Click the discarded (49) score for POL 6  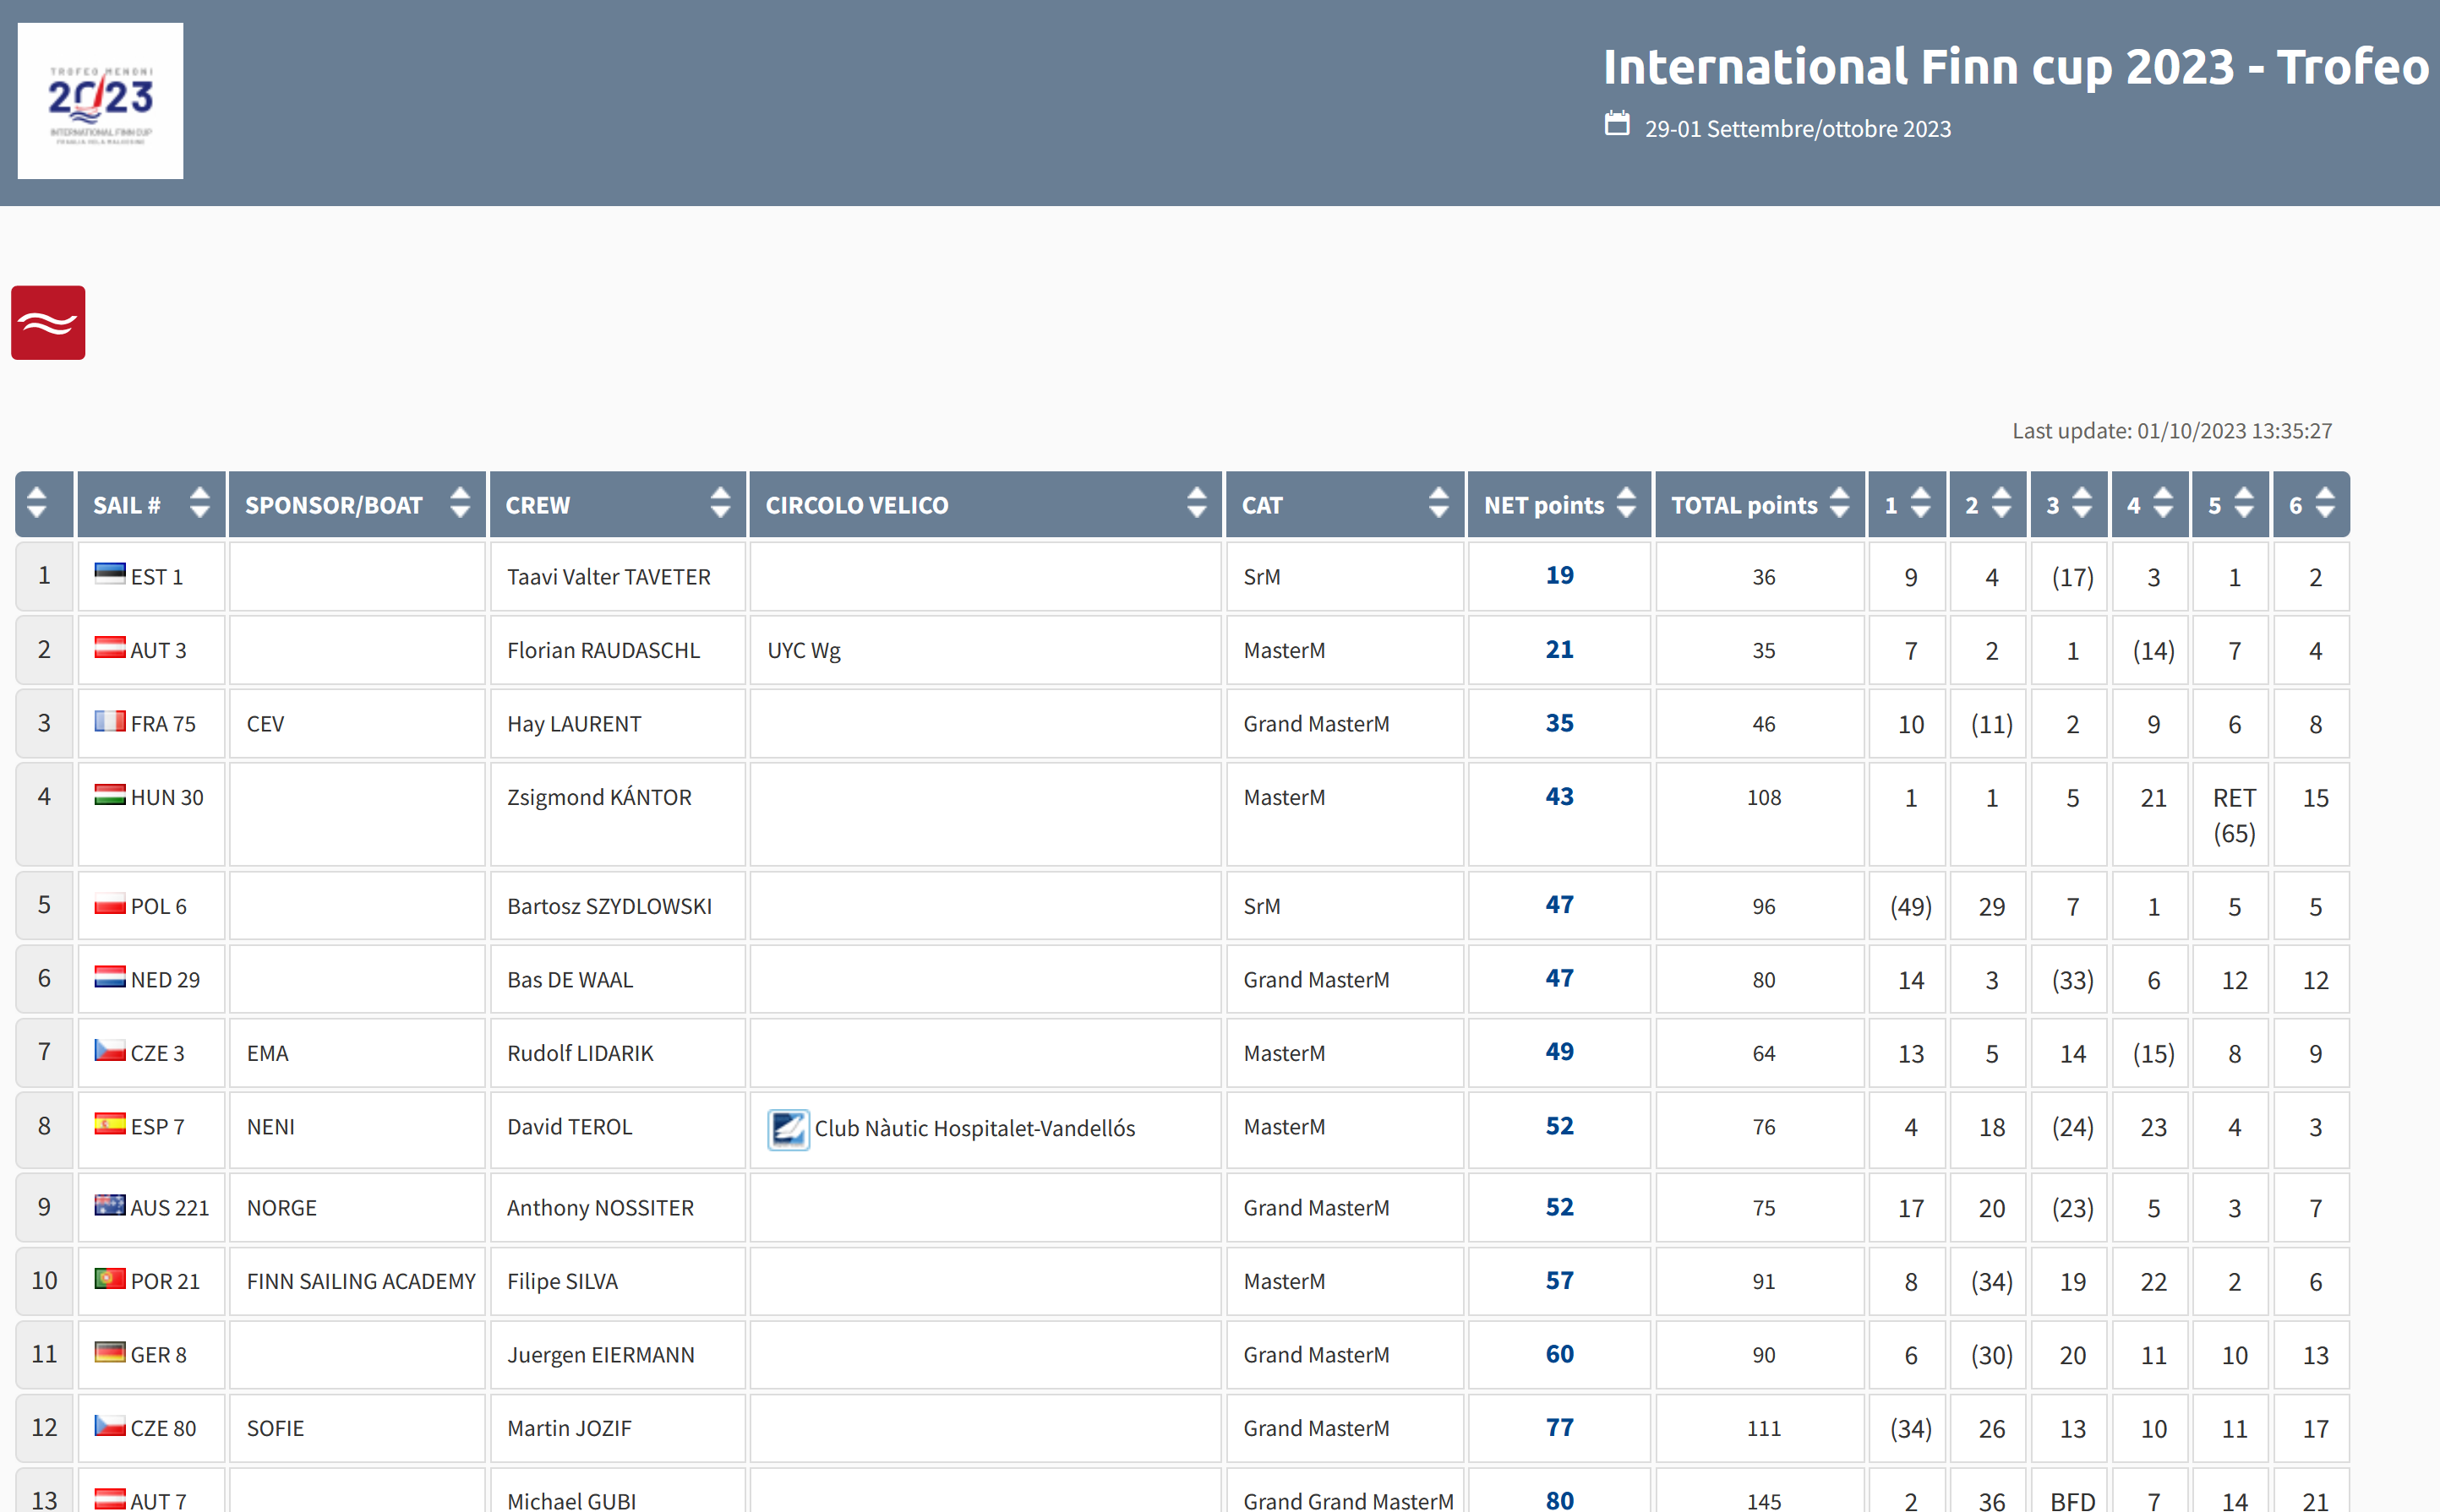(1911, 907)
